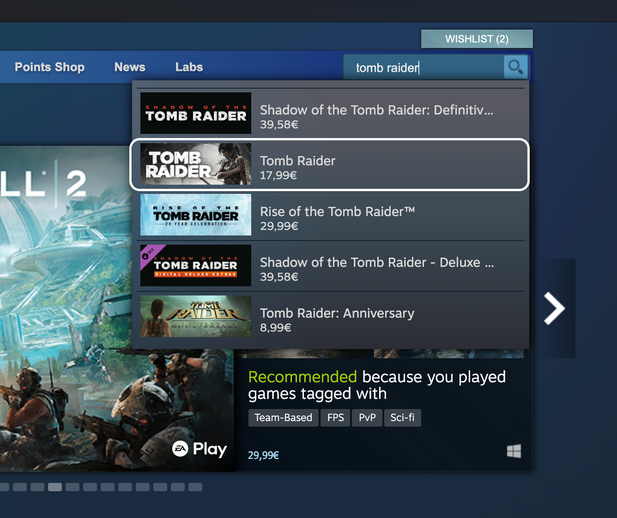Open the Labs menu item
Image resolution: width=617 pixels, height=518 pixels.
tap(189, 67)
